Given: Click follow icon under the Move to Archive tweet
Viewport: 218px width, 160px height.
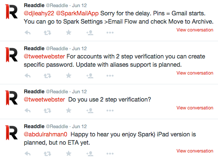Looking at the screenshot, I should 90,33.
